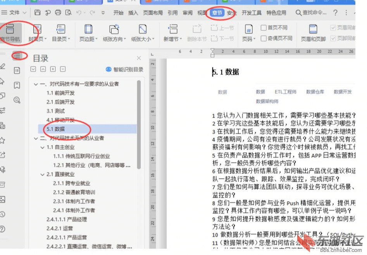The height and width of the screenshot is (255, 367).
Task: Collapse the 2.1 直接就业 node
Action: (x=42, y=175)
